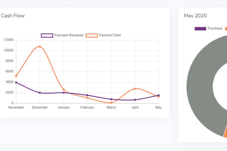Select the orange December peak data point
The width and height of the screenshot is (227, 151).
tap(40, 47)
